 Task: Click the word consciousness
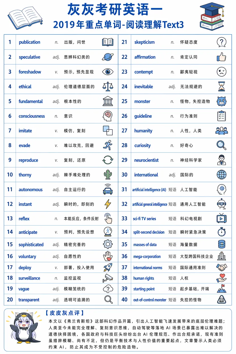[32, 116]
